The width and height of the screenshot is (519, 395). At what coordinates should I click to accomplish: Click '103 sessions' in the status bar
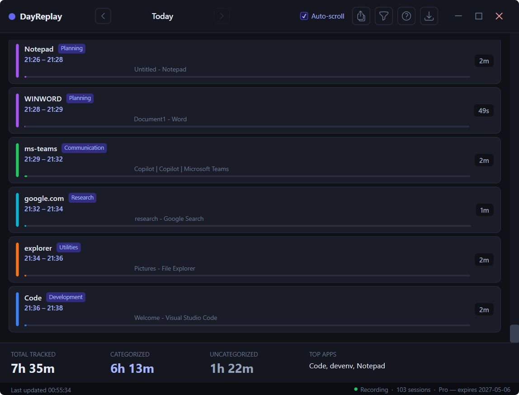[413, 390]
